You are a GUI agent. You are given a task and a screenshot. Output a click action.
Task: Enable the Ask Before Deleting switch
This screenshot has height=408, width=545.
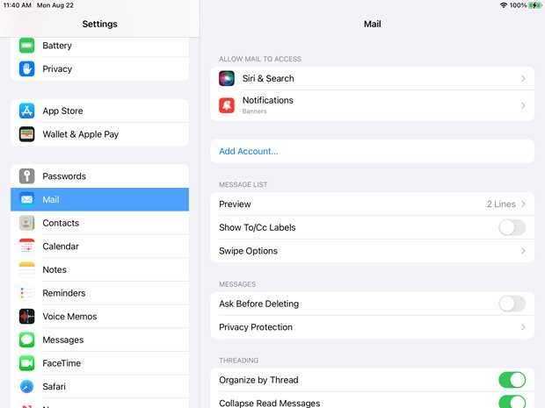[512, 304]
